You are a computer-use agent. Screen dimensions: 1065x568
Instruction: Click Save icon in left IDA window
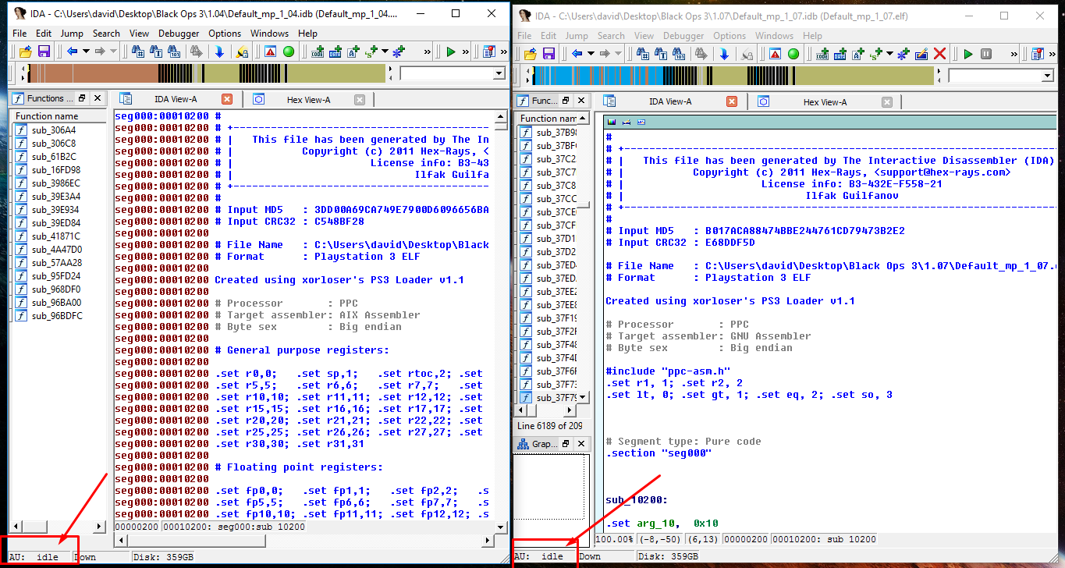pos(44,51)
